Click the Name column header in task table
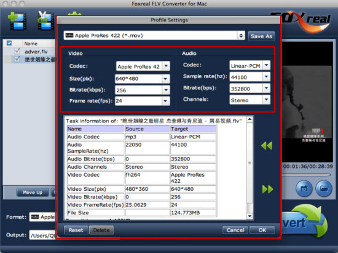This screenshot has height=253, width=338. pyautogui.click(x=96, y=129)
